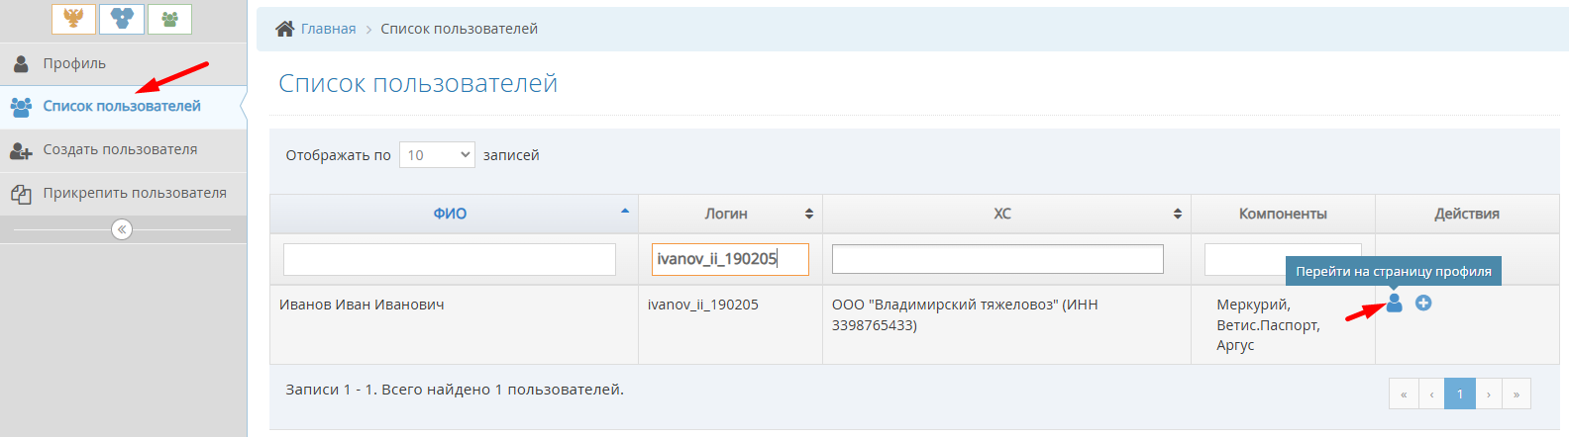Click the orange eagle emblem icon
The height and width of the screenshot is (437, 1569).
click(x=73, y=19)
